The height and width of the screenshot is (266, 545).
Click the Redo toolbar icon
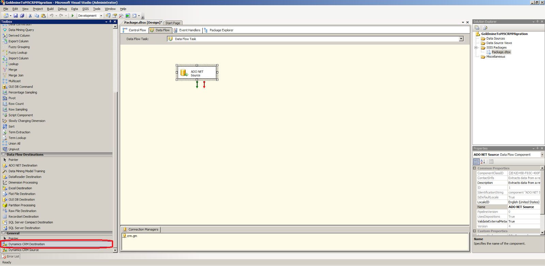pyautogui.click(x=61, y=16)
